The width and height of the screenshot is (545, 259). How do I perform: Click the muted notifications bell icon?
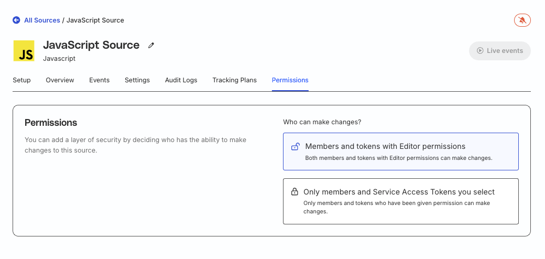[522, 20]
